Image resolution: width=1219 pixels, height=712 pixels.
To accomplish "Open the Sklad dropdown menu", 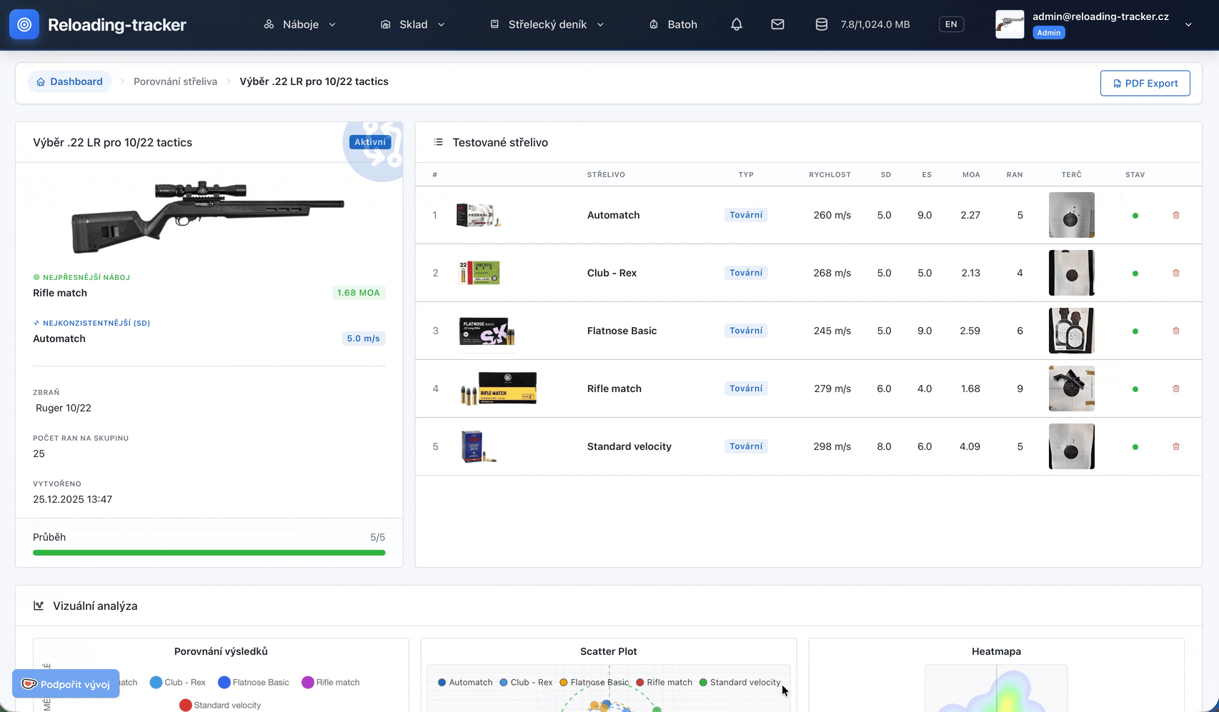I will coord(413,24).
